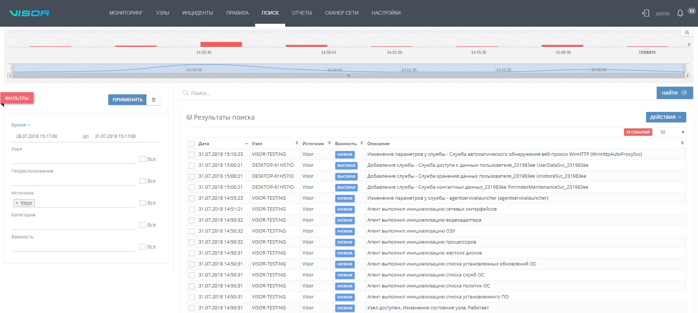The height and width of the screenshot is (313, 698).
Task: Expand the Время filter chevron
Action: coord(29,125)
